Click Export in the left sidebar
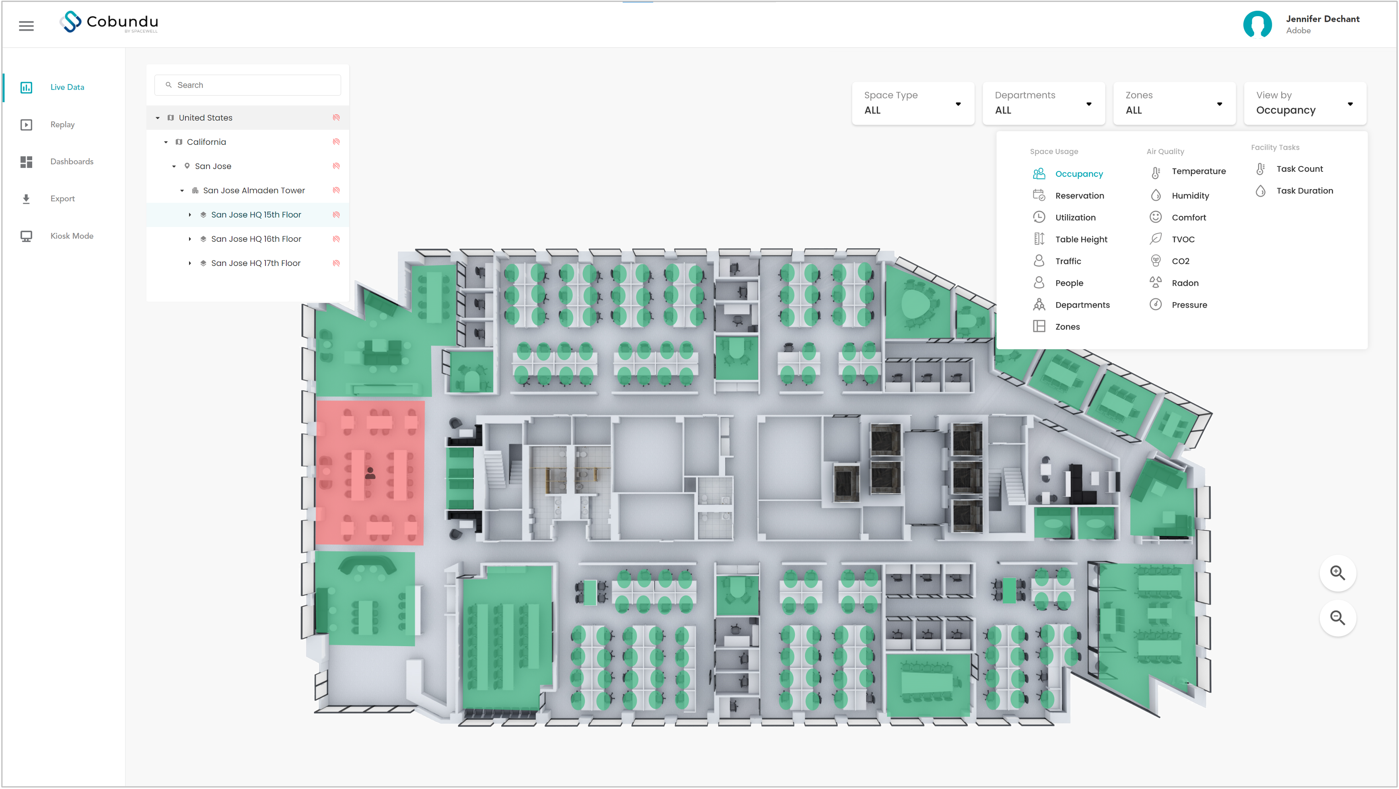This screenshot has width=1399, height=789. click(62, 198)
